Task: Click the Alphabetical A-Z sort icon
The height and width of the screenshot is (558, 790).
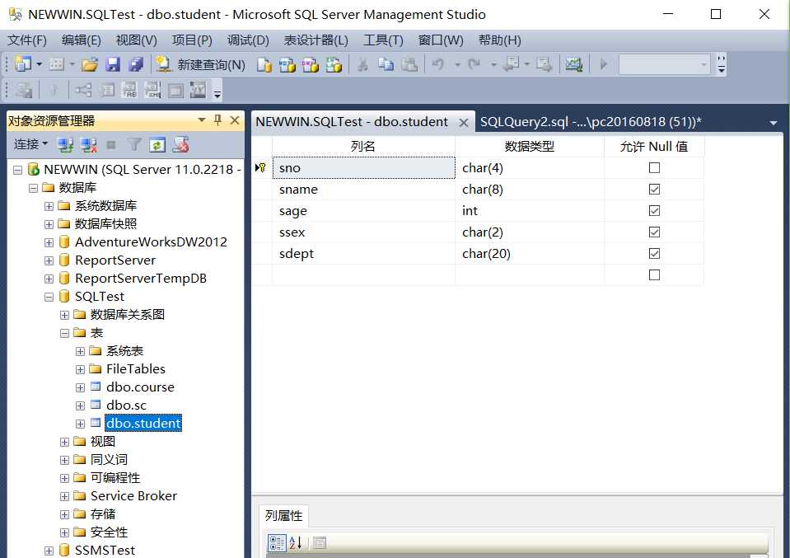Action: tap(295, 542)
